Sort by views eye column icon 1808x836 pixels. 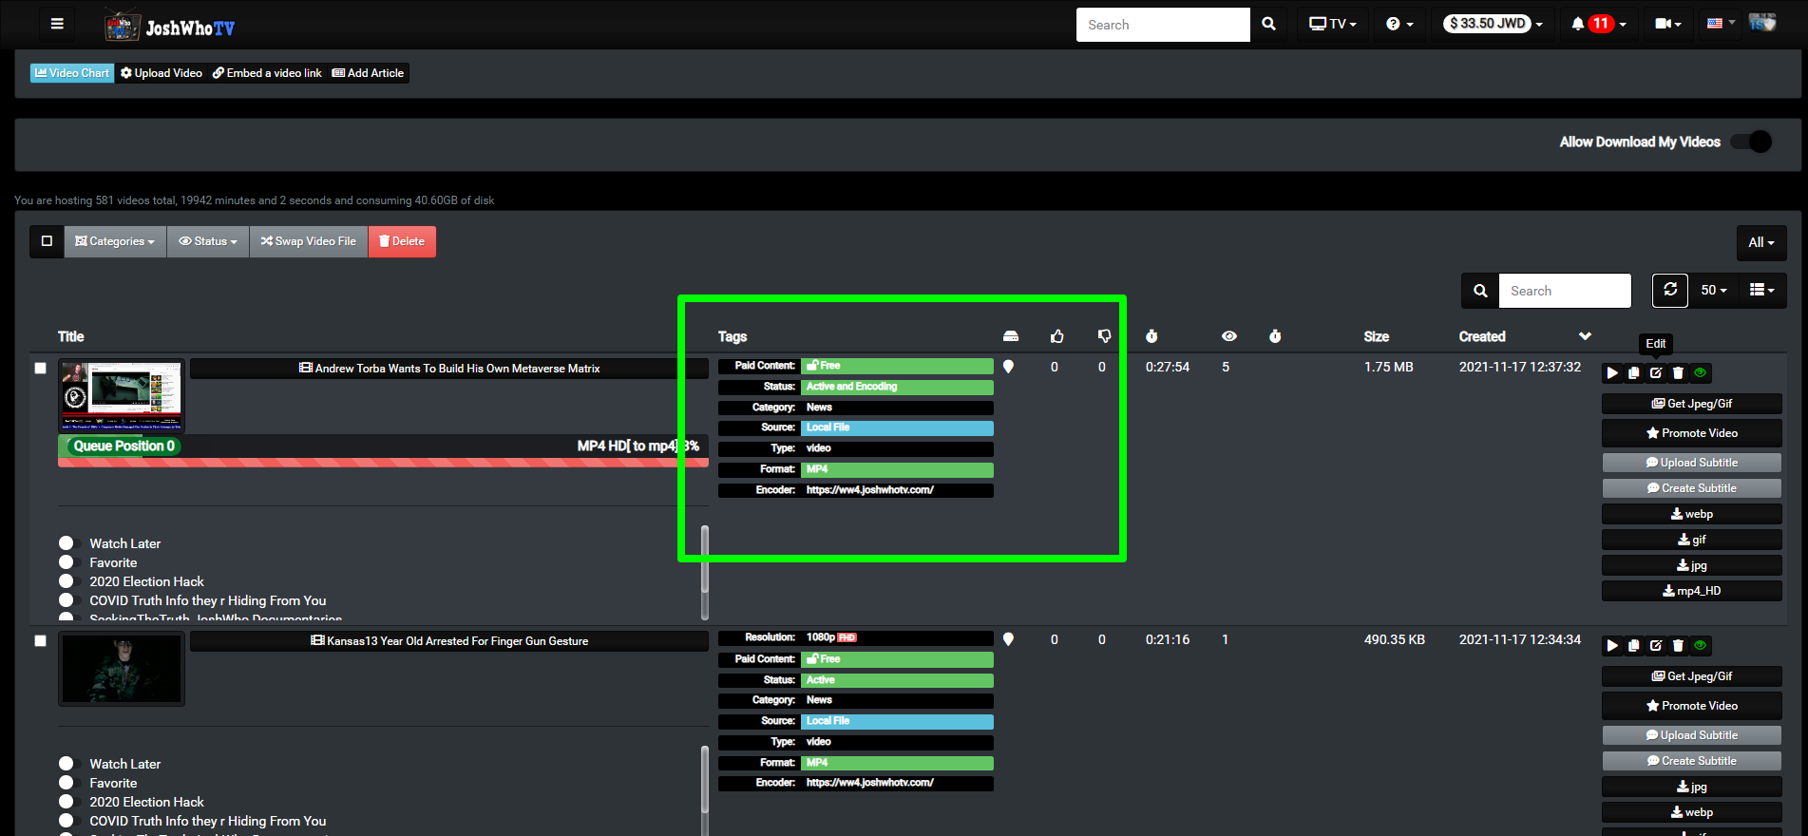1229,336
